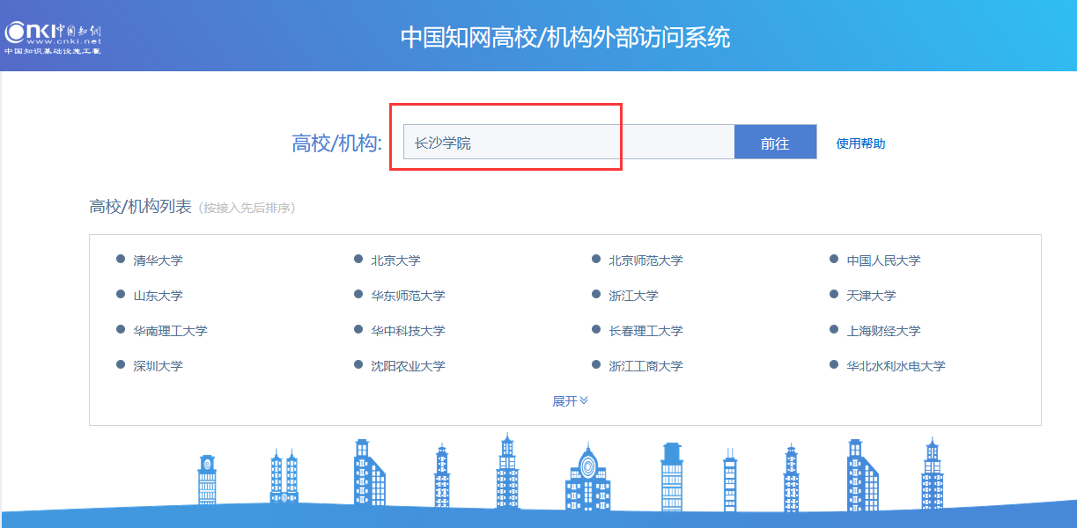This screenshot has height=528, width=1077.
Task: Select 深圳大学 from the list
Action: coord(158,366)
